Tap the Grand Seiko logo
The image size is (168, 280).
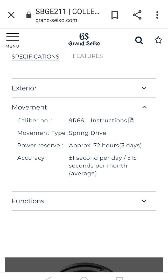[x=84, y=40]
